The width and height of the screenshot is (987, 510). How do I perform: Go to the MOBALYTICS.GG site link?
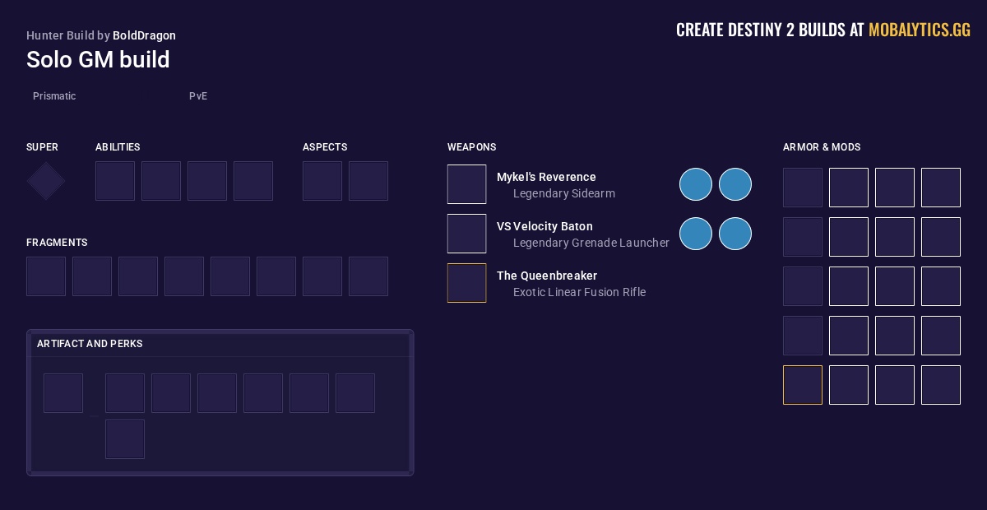(x=920, y=30)
